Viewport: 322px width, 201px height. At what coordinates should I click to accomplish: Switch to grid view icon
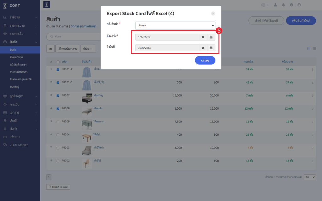(314, 49)
